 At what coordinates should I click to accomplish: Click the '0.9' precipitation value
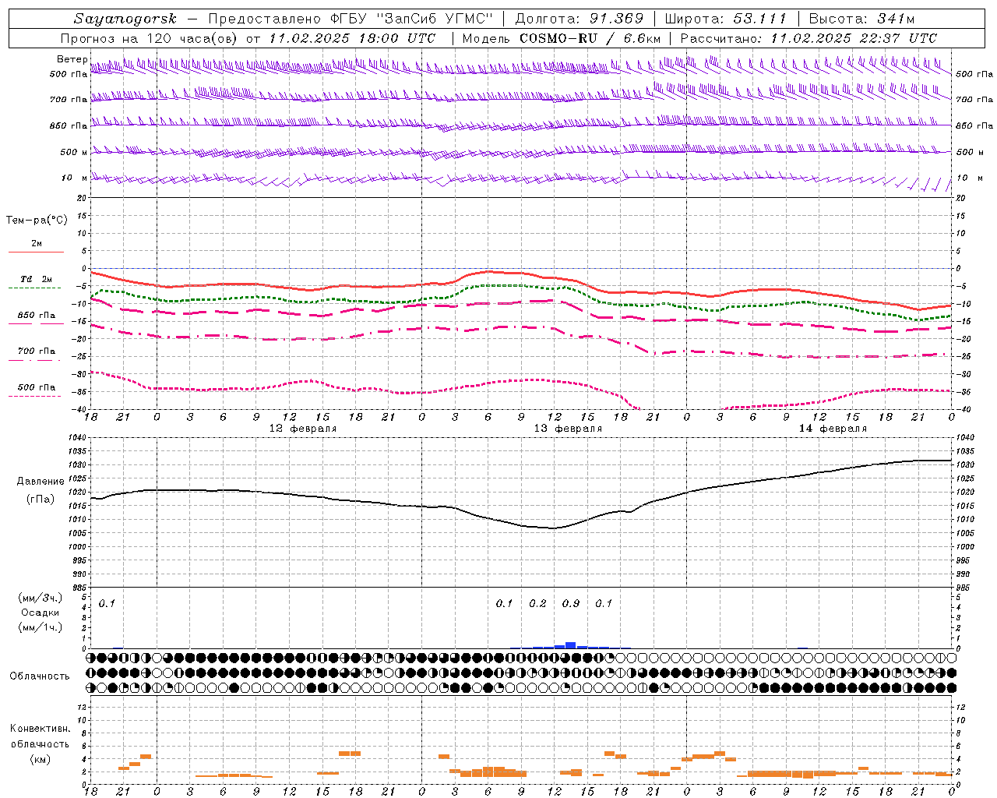coord(571,603)
